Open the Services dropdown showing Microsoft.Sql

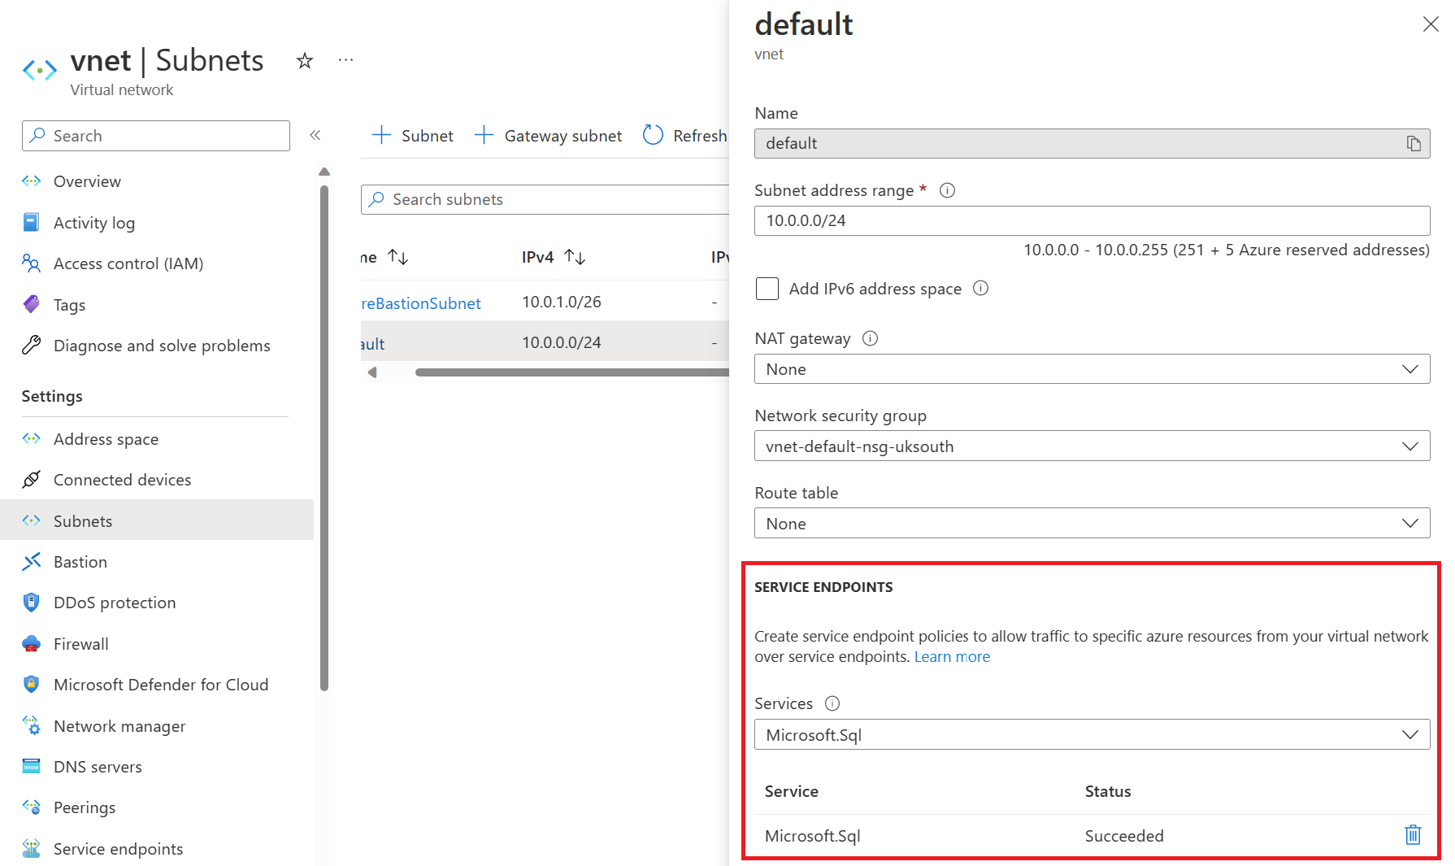click(x=1092, y=734)
